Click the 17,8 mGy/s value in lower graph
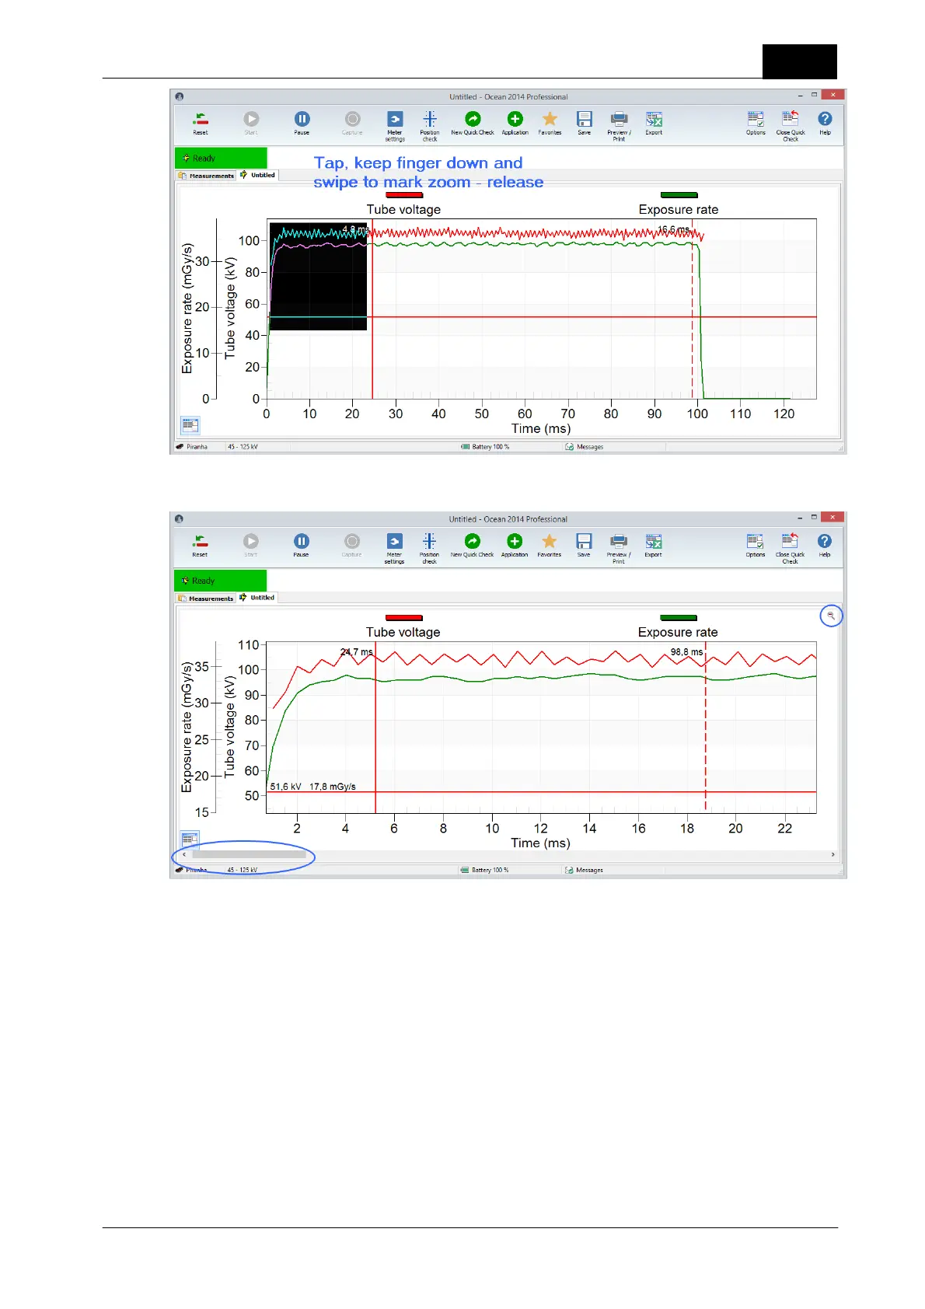 (333, 787)
